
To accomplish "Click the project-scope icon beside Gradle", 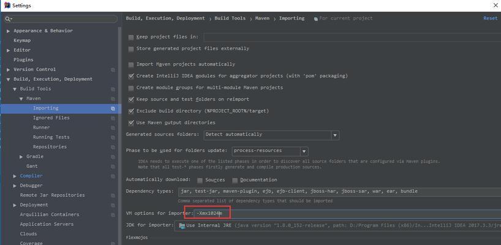I will click(113, 157).
